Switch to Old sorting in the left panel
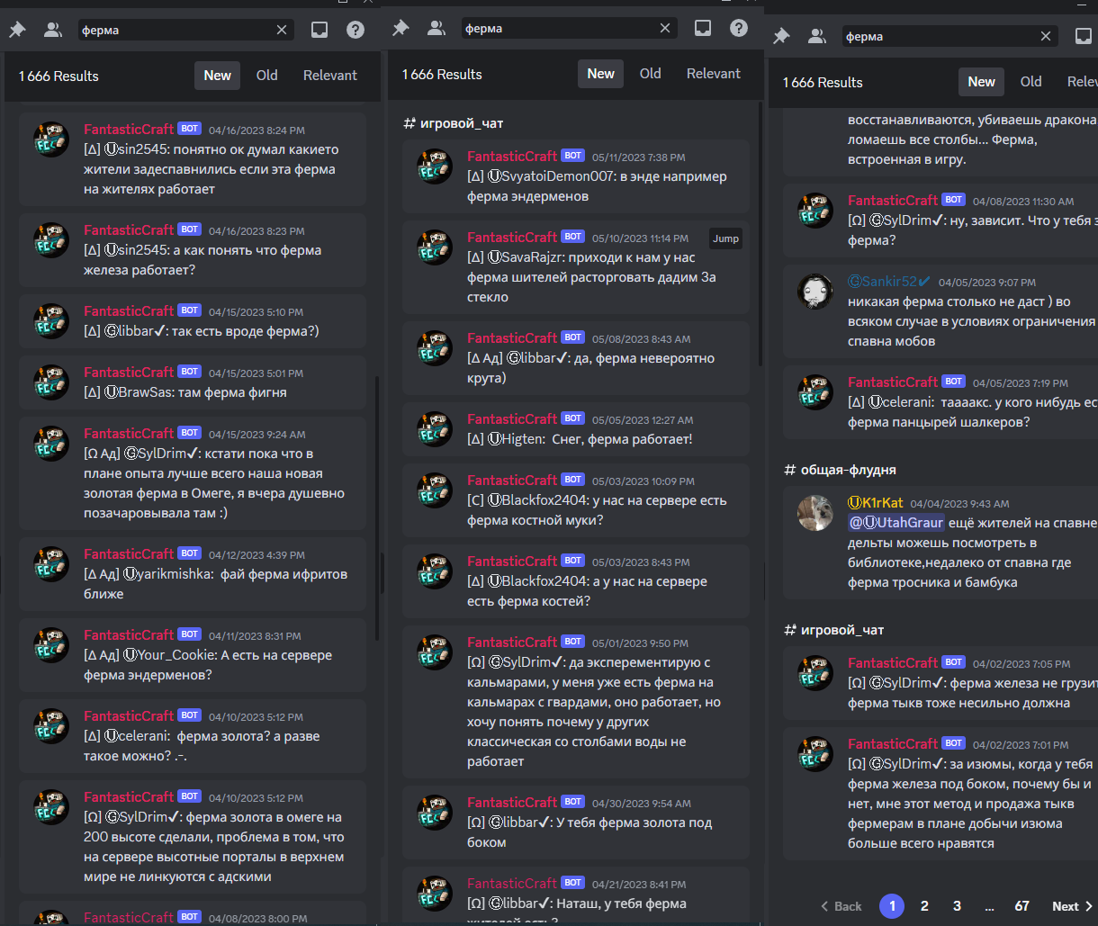The image size is (1098, 926). (267, 76)
